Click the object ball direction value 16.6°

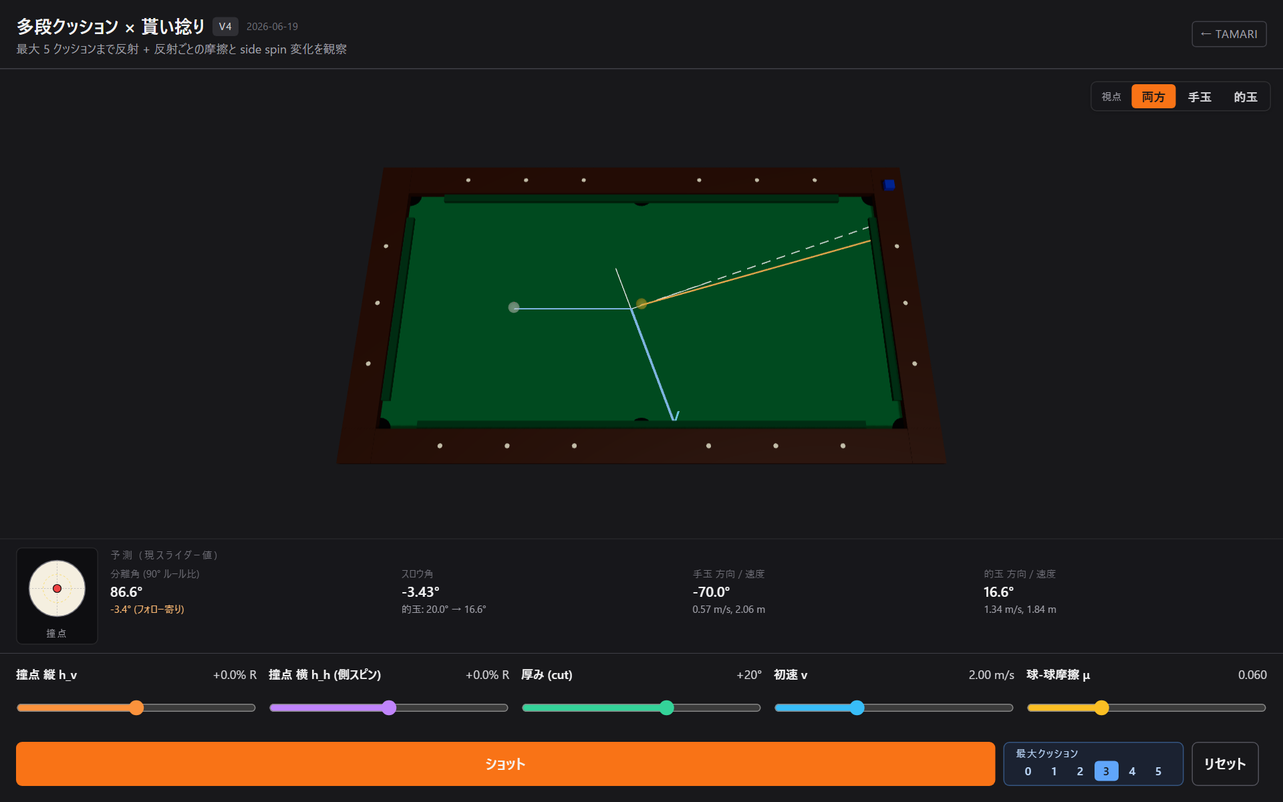[998, 592]
